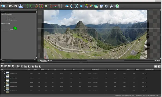This screenshot has width=162, height=97.
Task: Uncheck the fifth image row checkmark
Action: click(x=4, y=91)
